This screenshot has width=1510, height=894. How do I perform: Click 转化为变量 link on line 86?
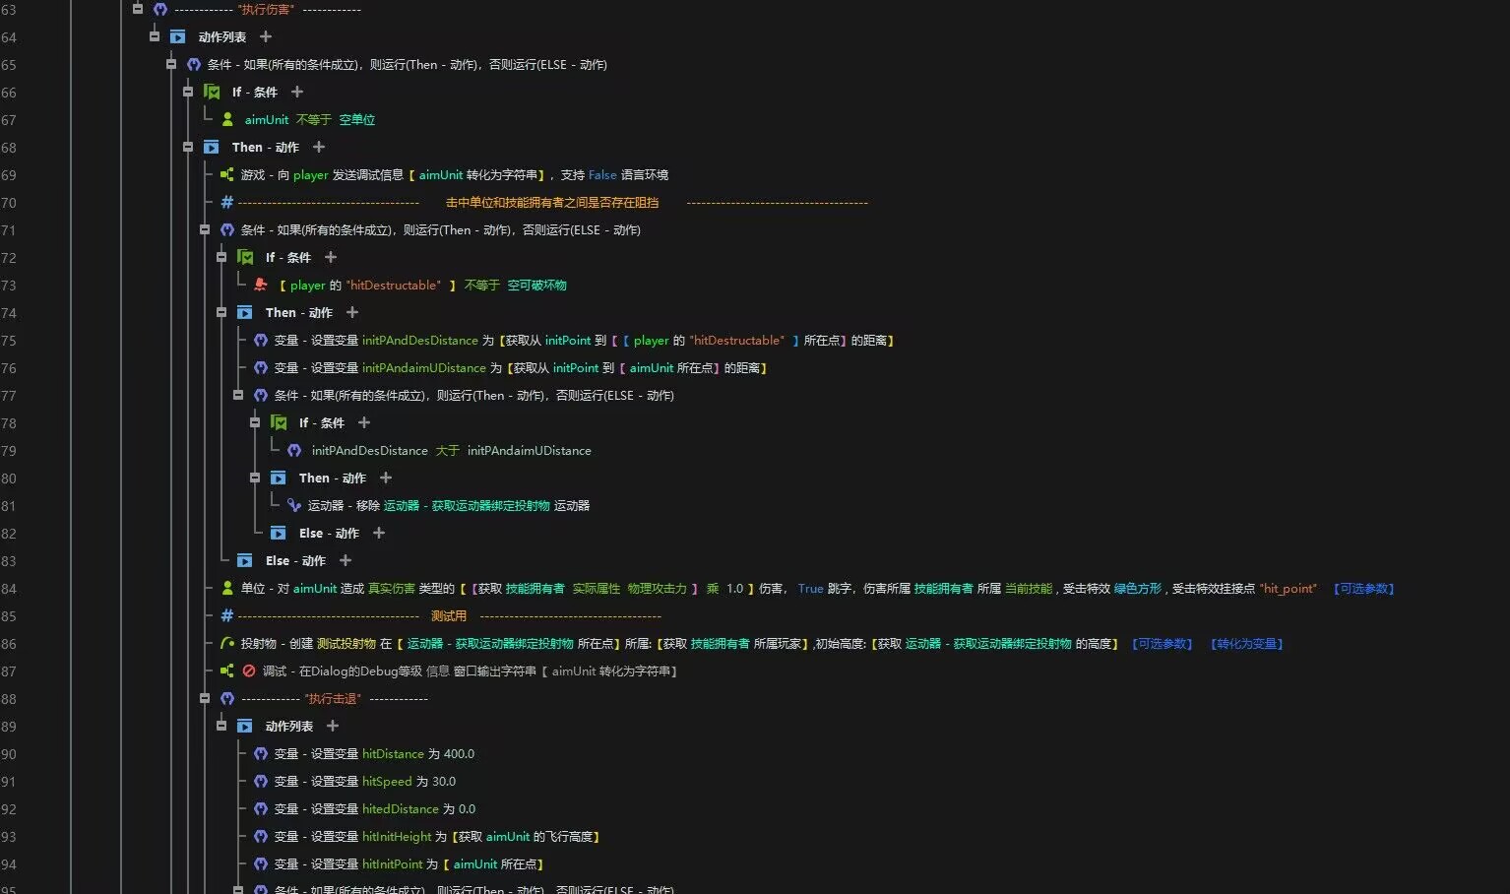pyautogui.click(x=1247, y=644)
